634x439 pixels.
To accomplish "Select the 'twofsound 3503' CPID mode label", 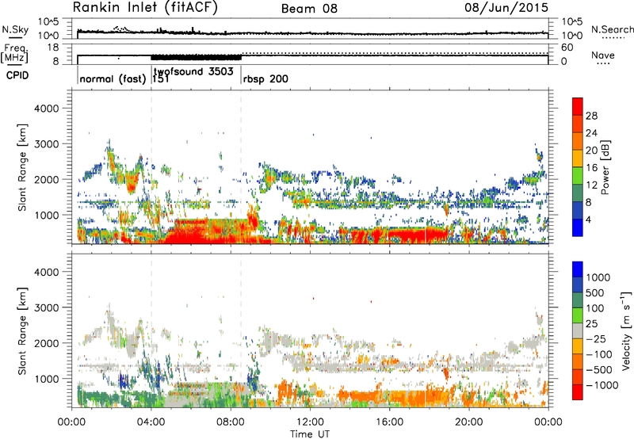I will coord(193,71).
